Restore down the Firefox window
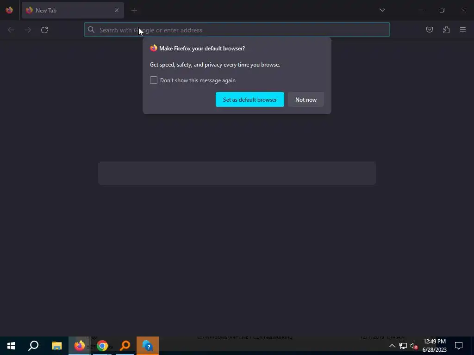 (442, 10)
